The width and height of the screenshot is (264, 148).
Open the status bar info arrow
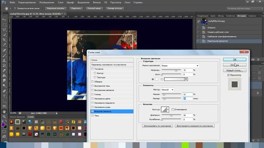(57, 113)
